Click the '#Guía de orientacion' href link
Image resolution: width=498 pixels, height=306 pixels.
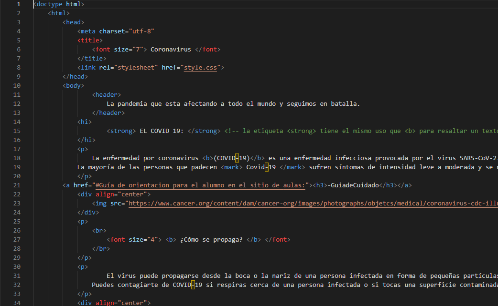click(x=200, y=185)
